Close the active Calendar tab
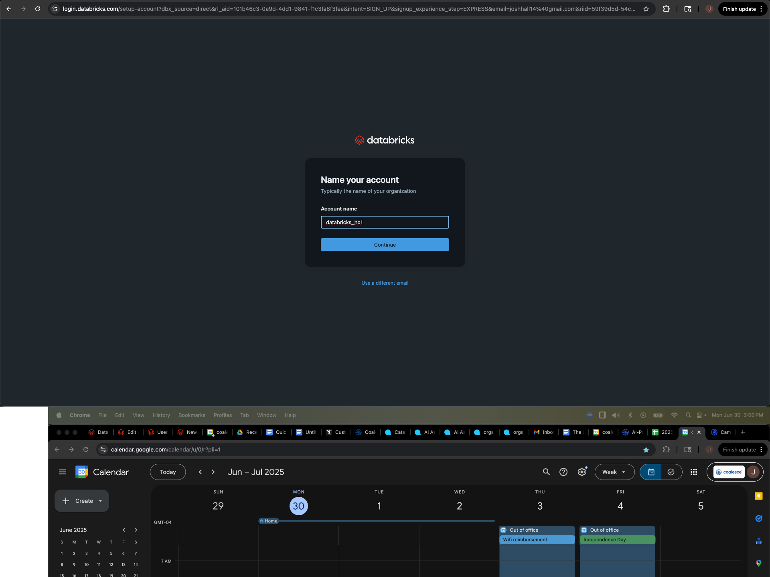Image resolution: width=770 pixels, height=577 pixels. 699,432
